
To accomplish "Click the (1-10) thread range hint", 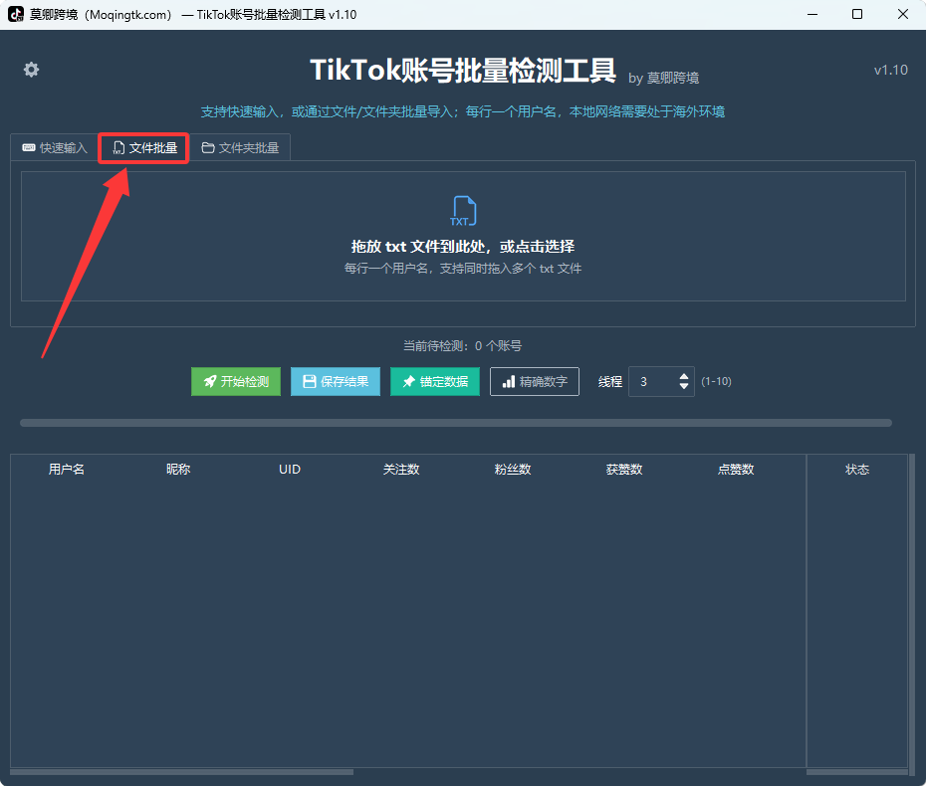I will (x=716, y=382).
